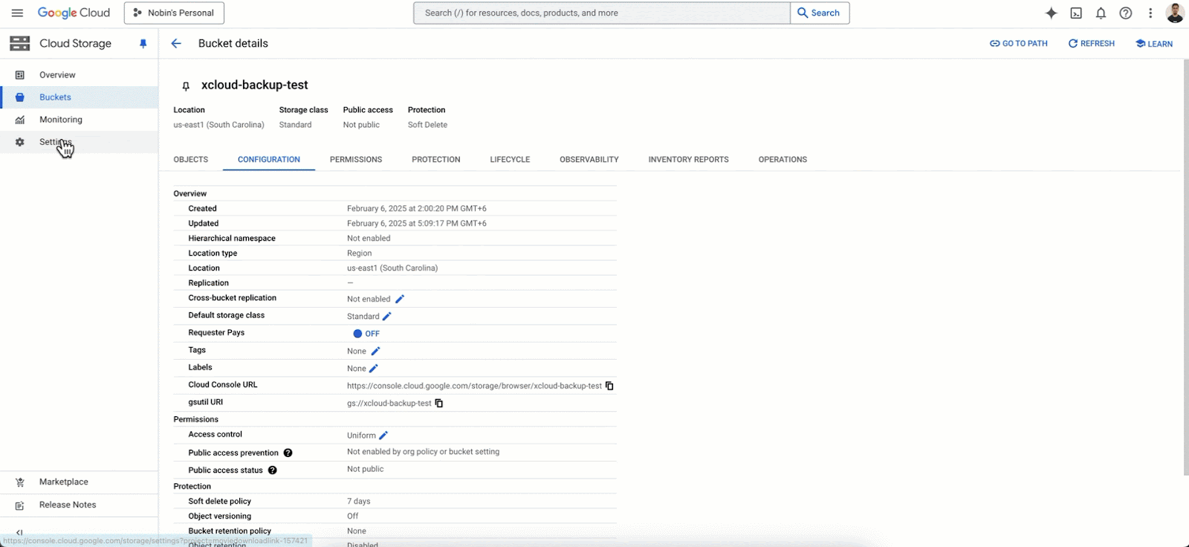Screen dimensions: 1189x547
Task: Click the Cloud Console URL text
Action: tap(474, 386)
